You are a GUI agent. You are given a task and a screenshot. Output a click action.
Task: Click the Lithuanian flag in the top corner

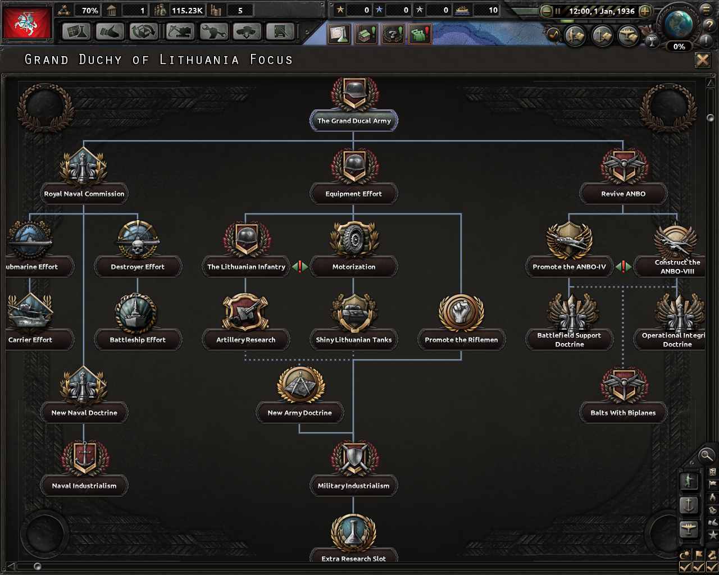tap(28, 22)
